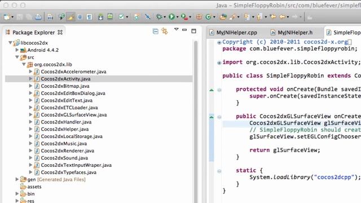This screenshot has width=361, height=203.
Task: Click the broom icon in toolbar
Action: click(71, 17)
